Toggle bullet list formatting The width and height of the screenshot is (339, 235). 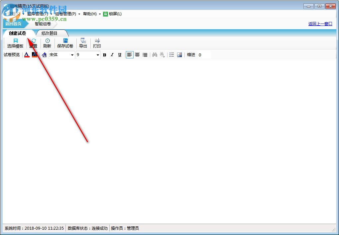[172, 55]
